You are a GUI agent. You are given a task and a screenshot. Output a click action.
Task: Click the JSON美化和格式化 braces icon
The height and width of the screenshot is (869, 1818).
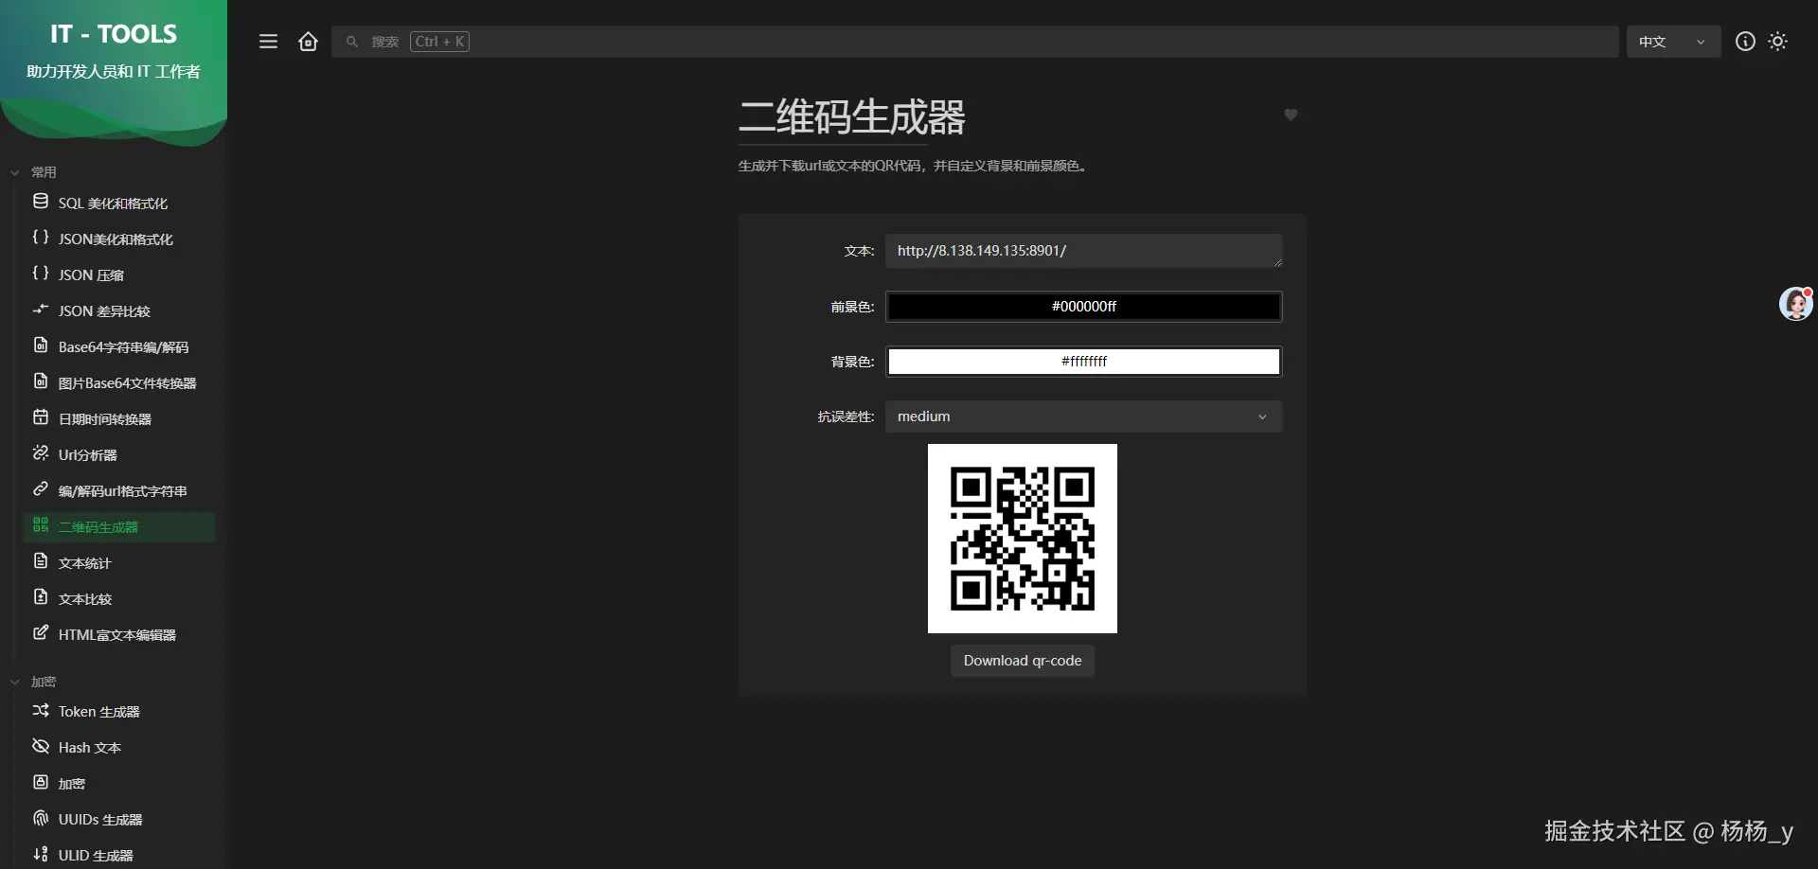point(41,238)
